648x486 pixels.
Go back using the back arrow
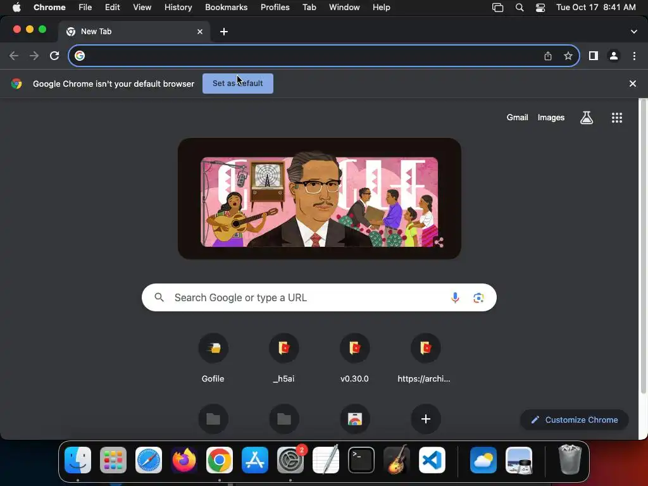click(14, 56)
